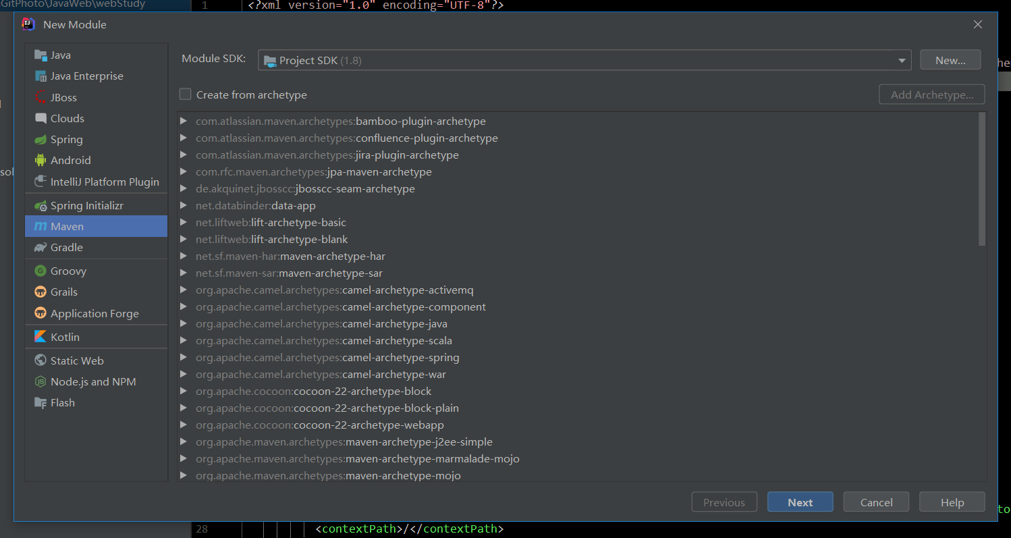
Task: Expand lift-archetype-basic entry
Action: (x=183, y=223)
